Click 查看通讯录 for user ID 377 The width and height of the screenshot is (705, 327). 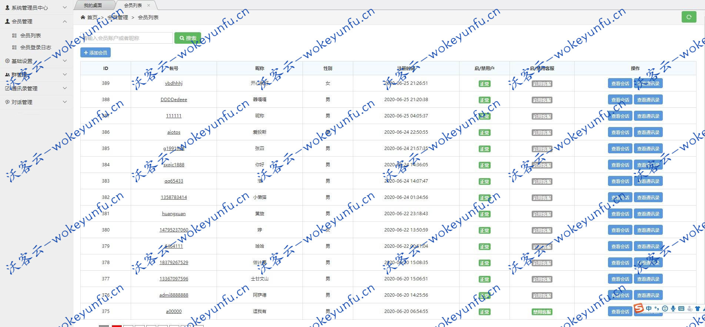tap(648, 279)
